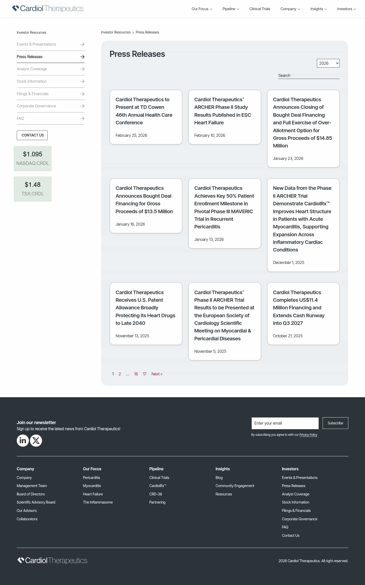Open CRD-38 footer link
This screenshot has height=585, width=365.
pos(156,494)
